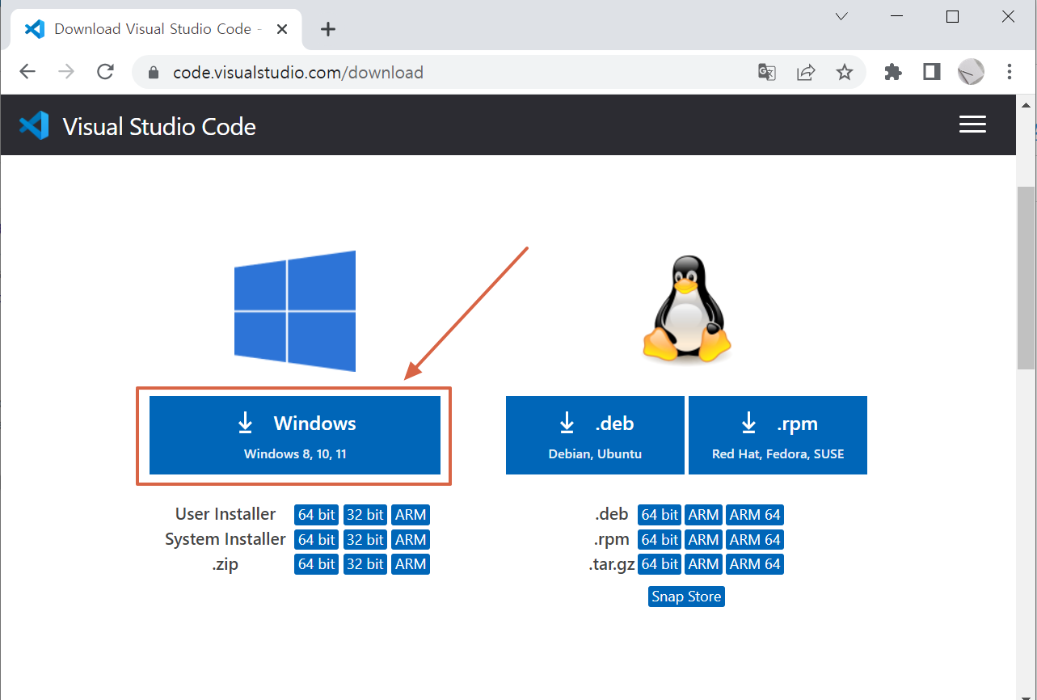Download Linux .rpm 64 bit
Viewport: 1037px width, 700px height.
[660, 539]
